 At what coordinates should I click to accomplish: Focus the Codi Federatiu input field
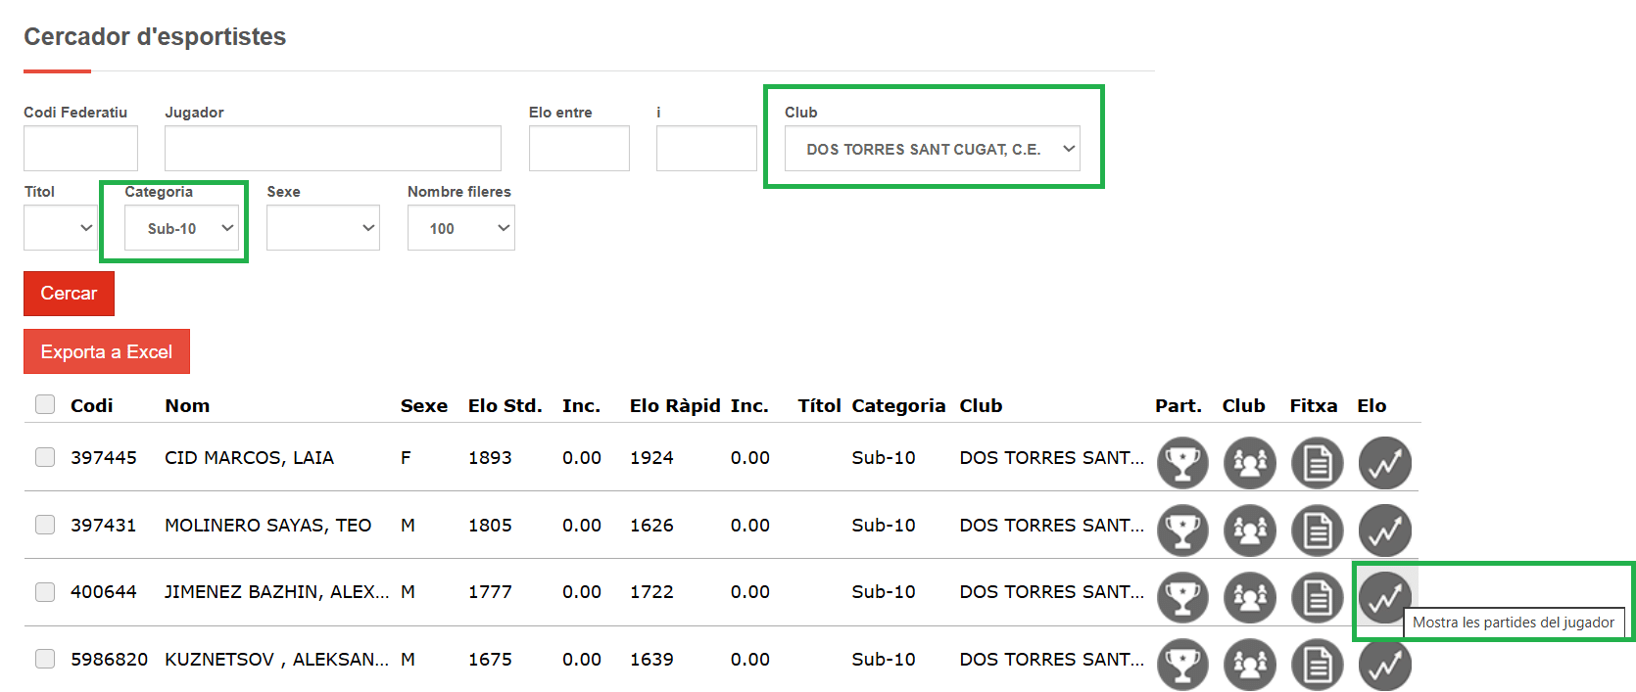click(x=80, y=149)
